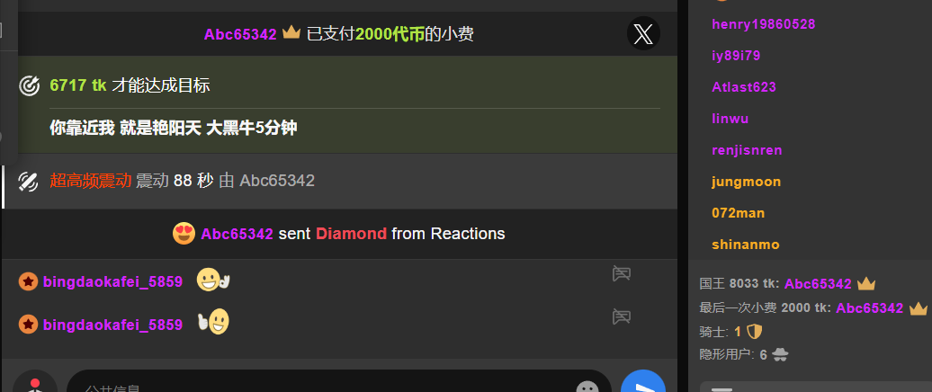Viewport: 932px width, 392px height.
Task: Open user henry19860528 in viewer list
Action: pyautogui.click(x=763, y=24)
